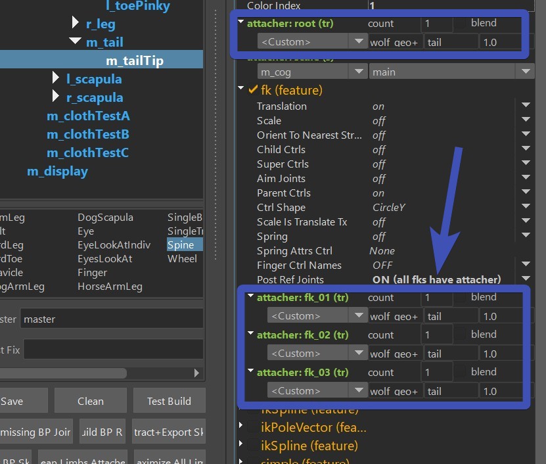This screenshot has width=546, height=464.
Task: Open <Custom> dropdown under attacher fk_01
Action: click(x=317, y=315)
